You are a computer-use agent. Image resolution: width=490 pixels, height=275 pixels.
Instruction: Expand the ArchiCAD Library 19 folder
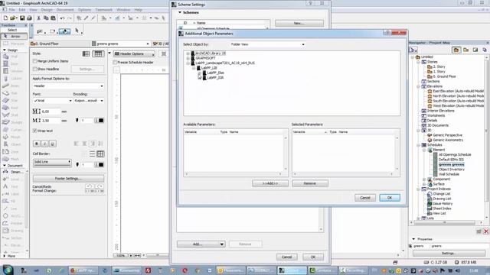point(188,53)
